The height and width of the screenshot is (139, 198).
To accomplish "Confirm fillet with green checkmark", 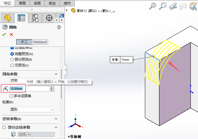I will (4, 34).
